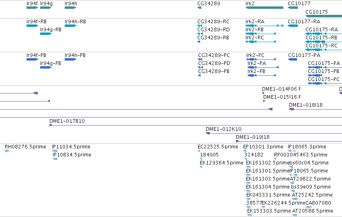Select the Irk2-RB transcript label
The width and height of the screenshot is (342, 217).
click(254, 30)
